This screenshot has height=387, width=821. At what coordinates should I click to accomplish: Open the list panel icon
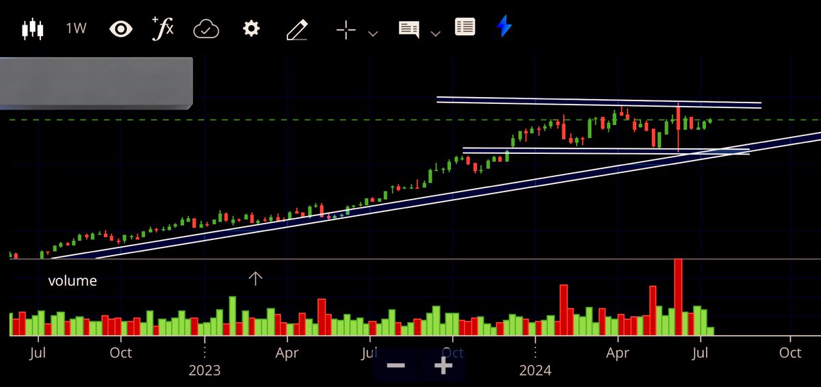465,28
